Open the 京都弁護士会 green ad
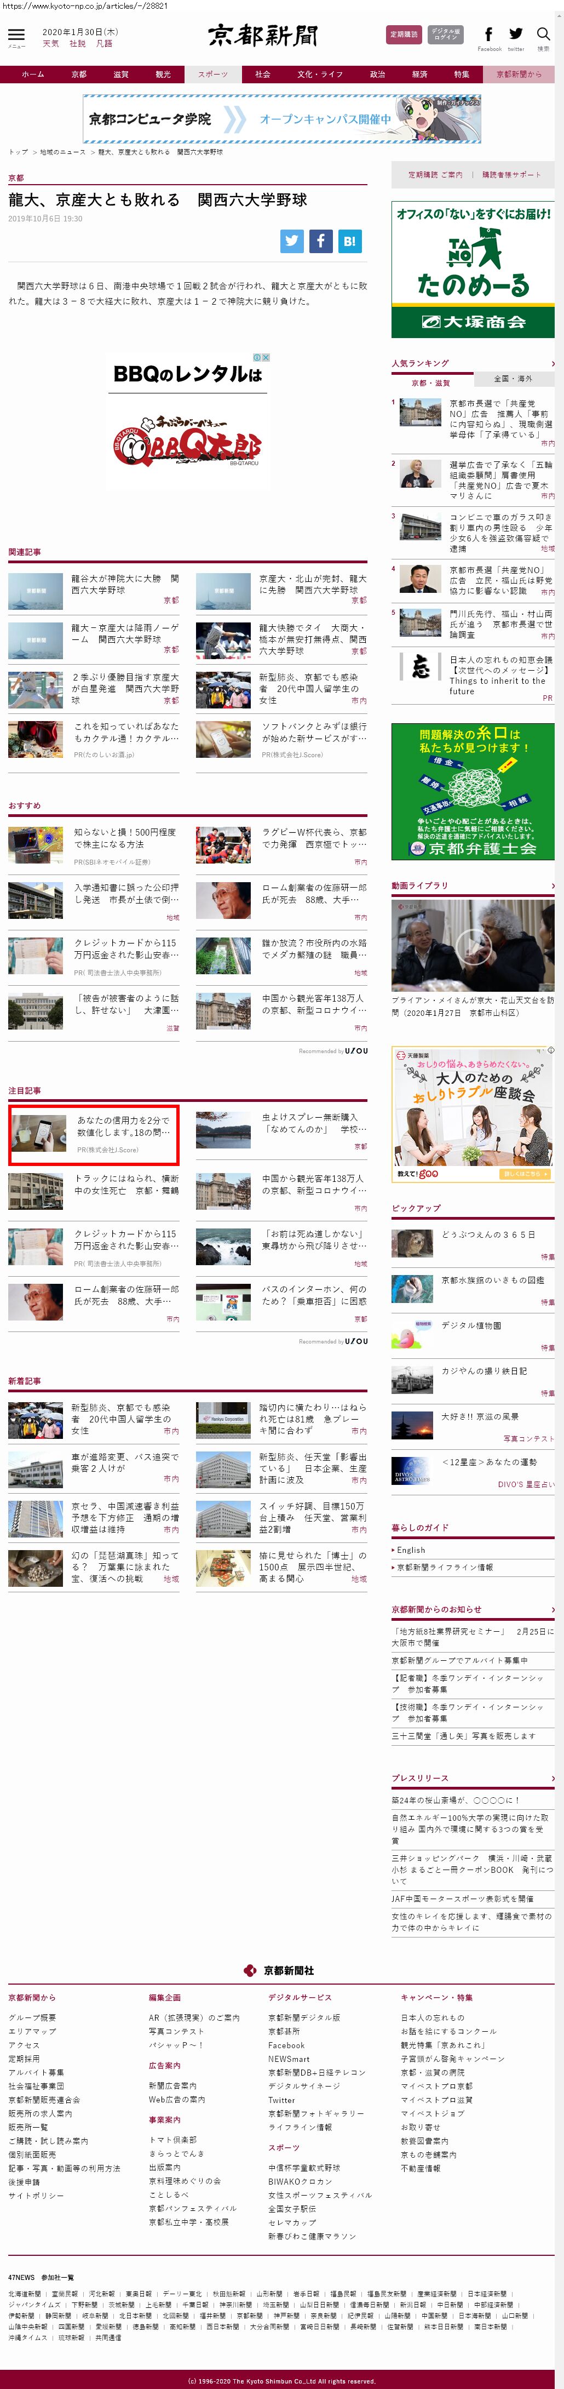The width and height of the screenshot is (564, 2389). click(473, 791)
